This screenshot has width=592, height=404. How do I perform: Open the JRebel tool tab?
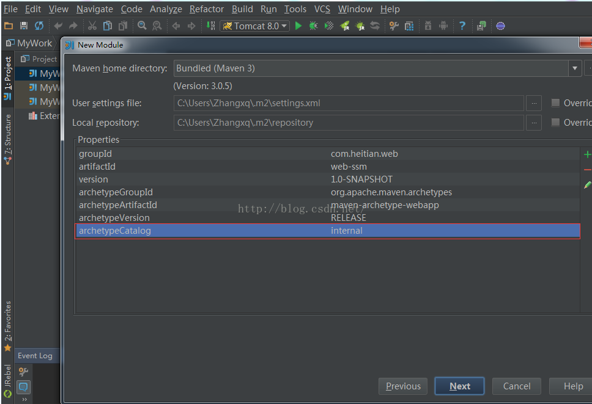pos(7,381)
